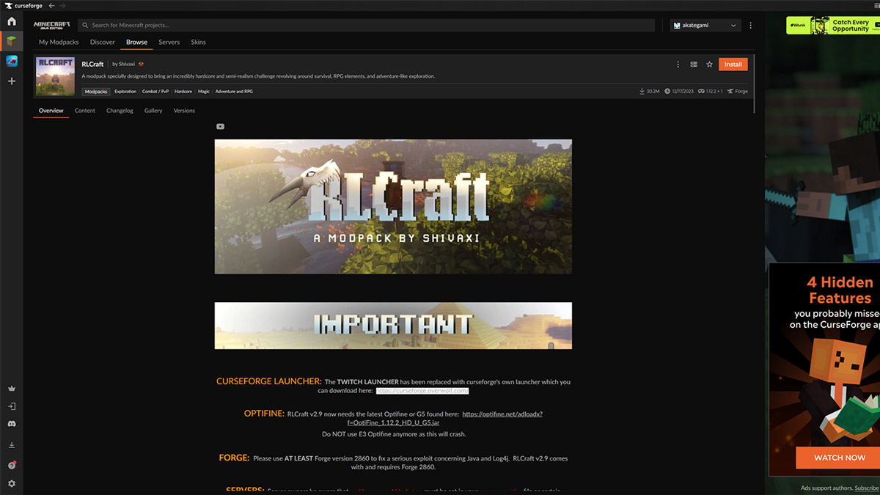The width and height of the screenshot is (880, 495).
Task: Open the curseforge.overwolf.com link
Action: (x=422, y=391)
